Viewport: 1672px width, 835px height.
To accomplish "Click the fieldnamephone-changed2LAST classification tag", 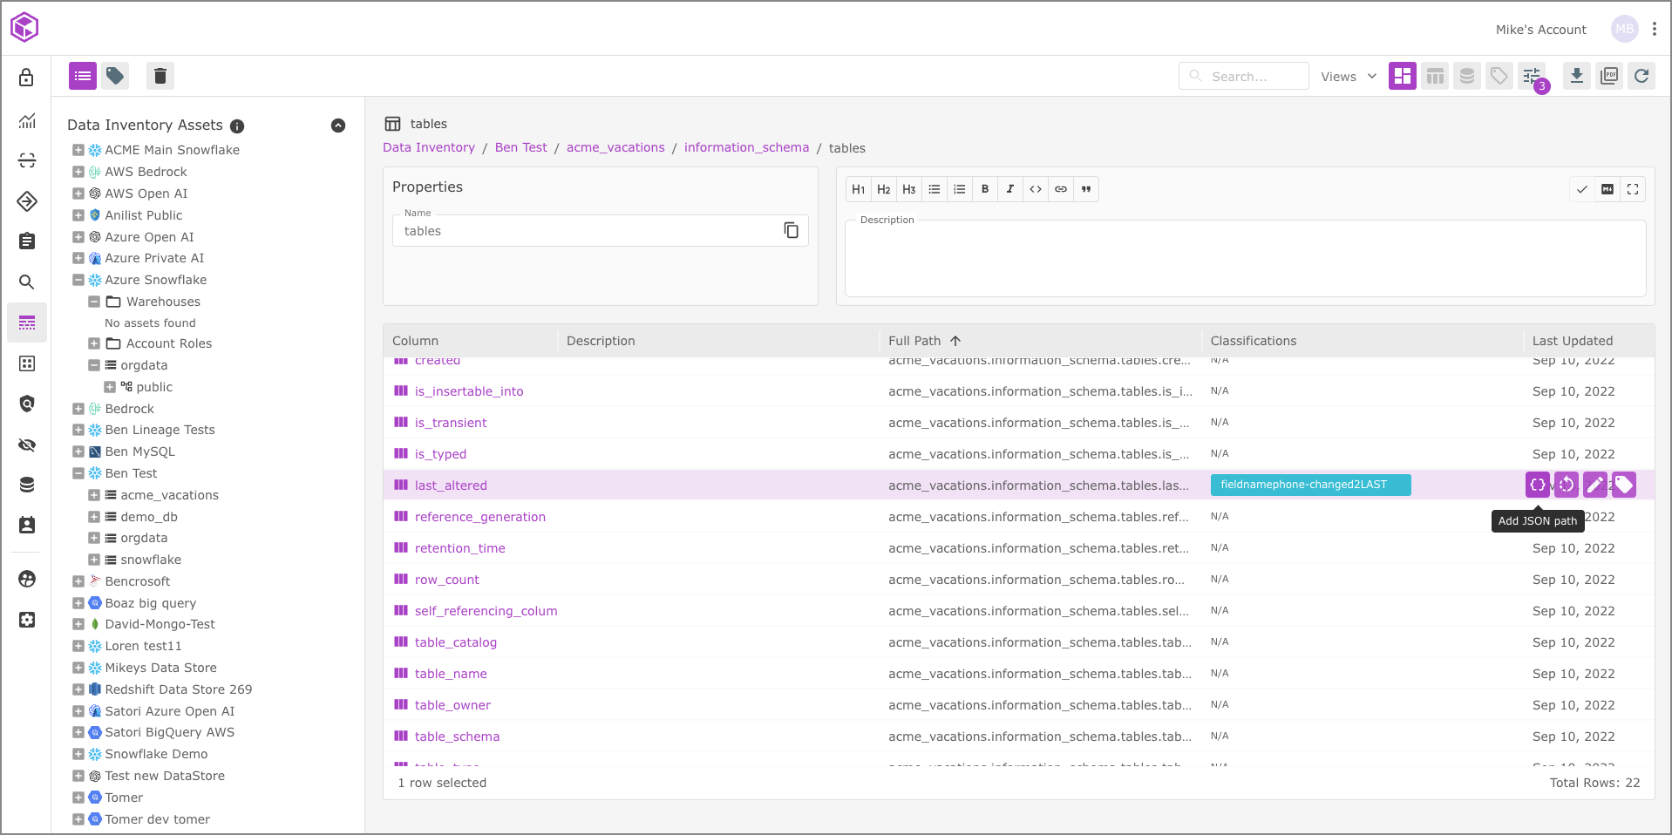I will pos(1309,485).
